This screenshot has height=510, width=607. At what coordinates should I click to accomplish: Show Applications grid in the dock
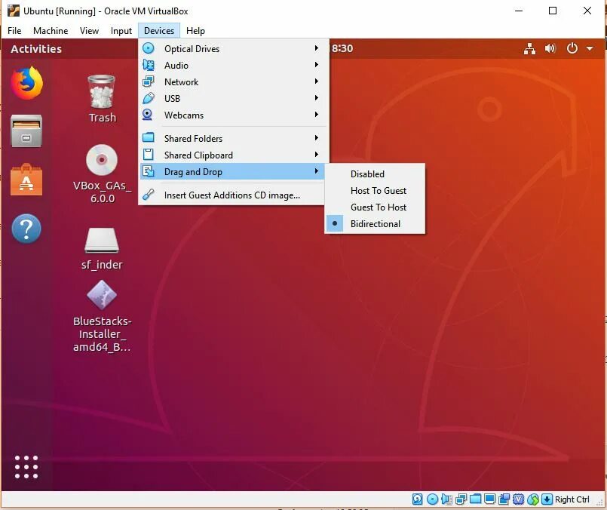pos(26,467)
